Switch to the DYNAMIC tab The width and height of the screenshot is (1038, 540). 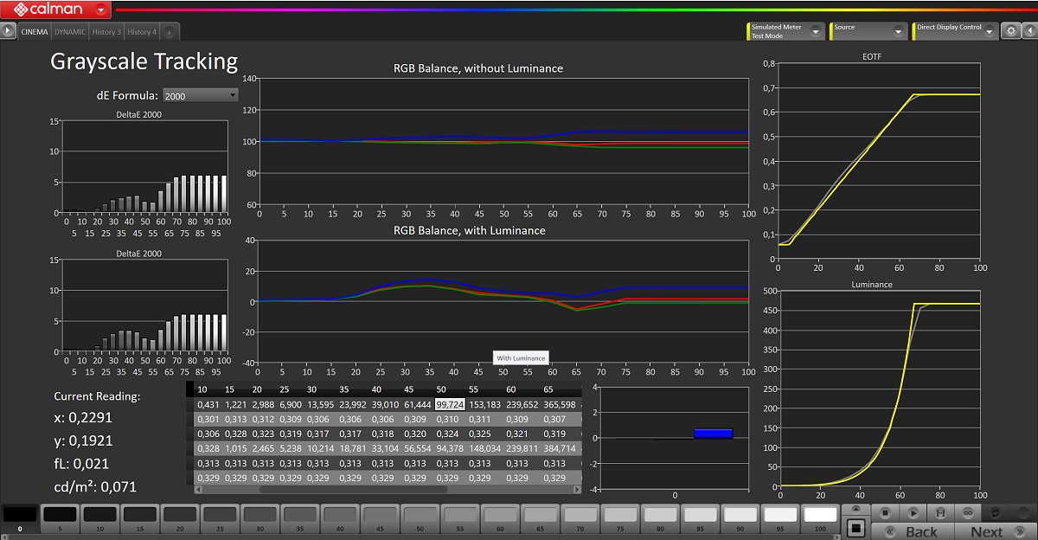[x=69, y=32]
